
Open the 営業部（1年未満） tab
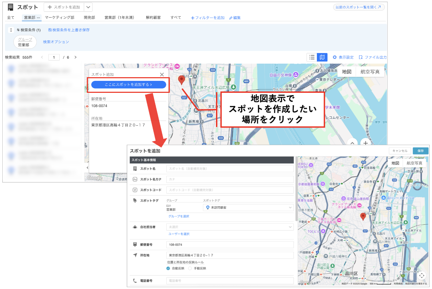coord(119,18)
